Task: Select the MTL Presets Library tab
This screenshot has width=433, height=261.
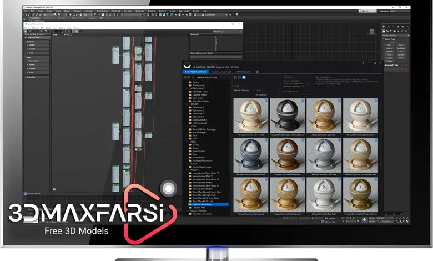Action: coord(196,72)
